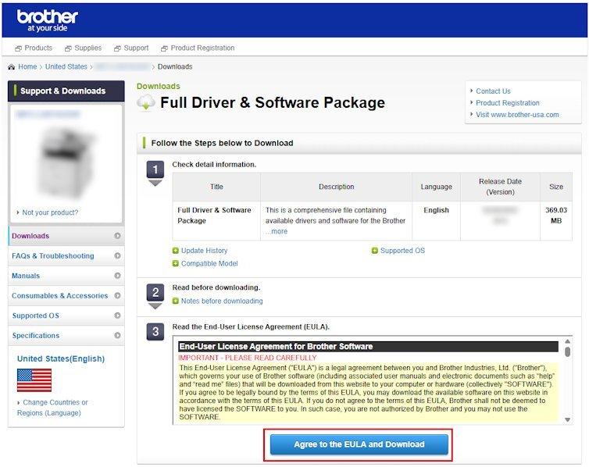
Task: Click the EULA scrollbar down arrow
Action: (568, 419)
